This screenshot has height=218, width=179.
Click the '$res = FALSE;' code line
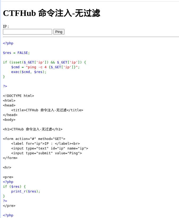point(16,53)
